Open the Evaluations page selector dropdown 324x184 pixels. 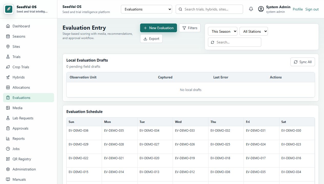point(147,9)
